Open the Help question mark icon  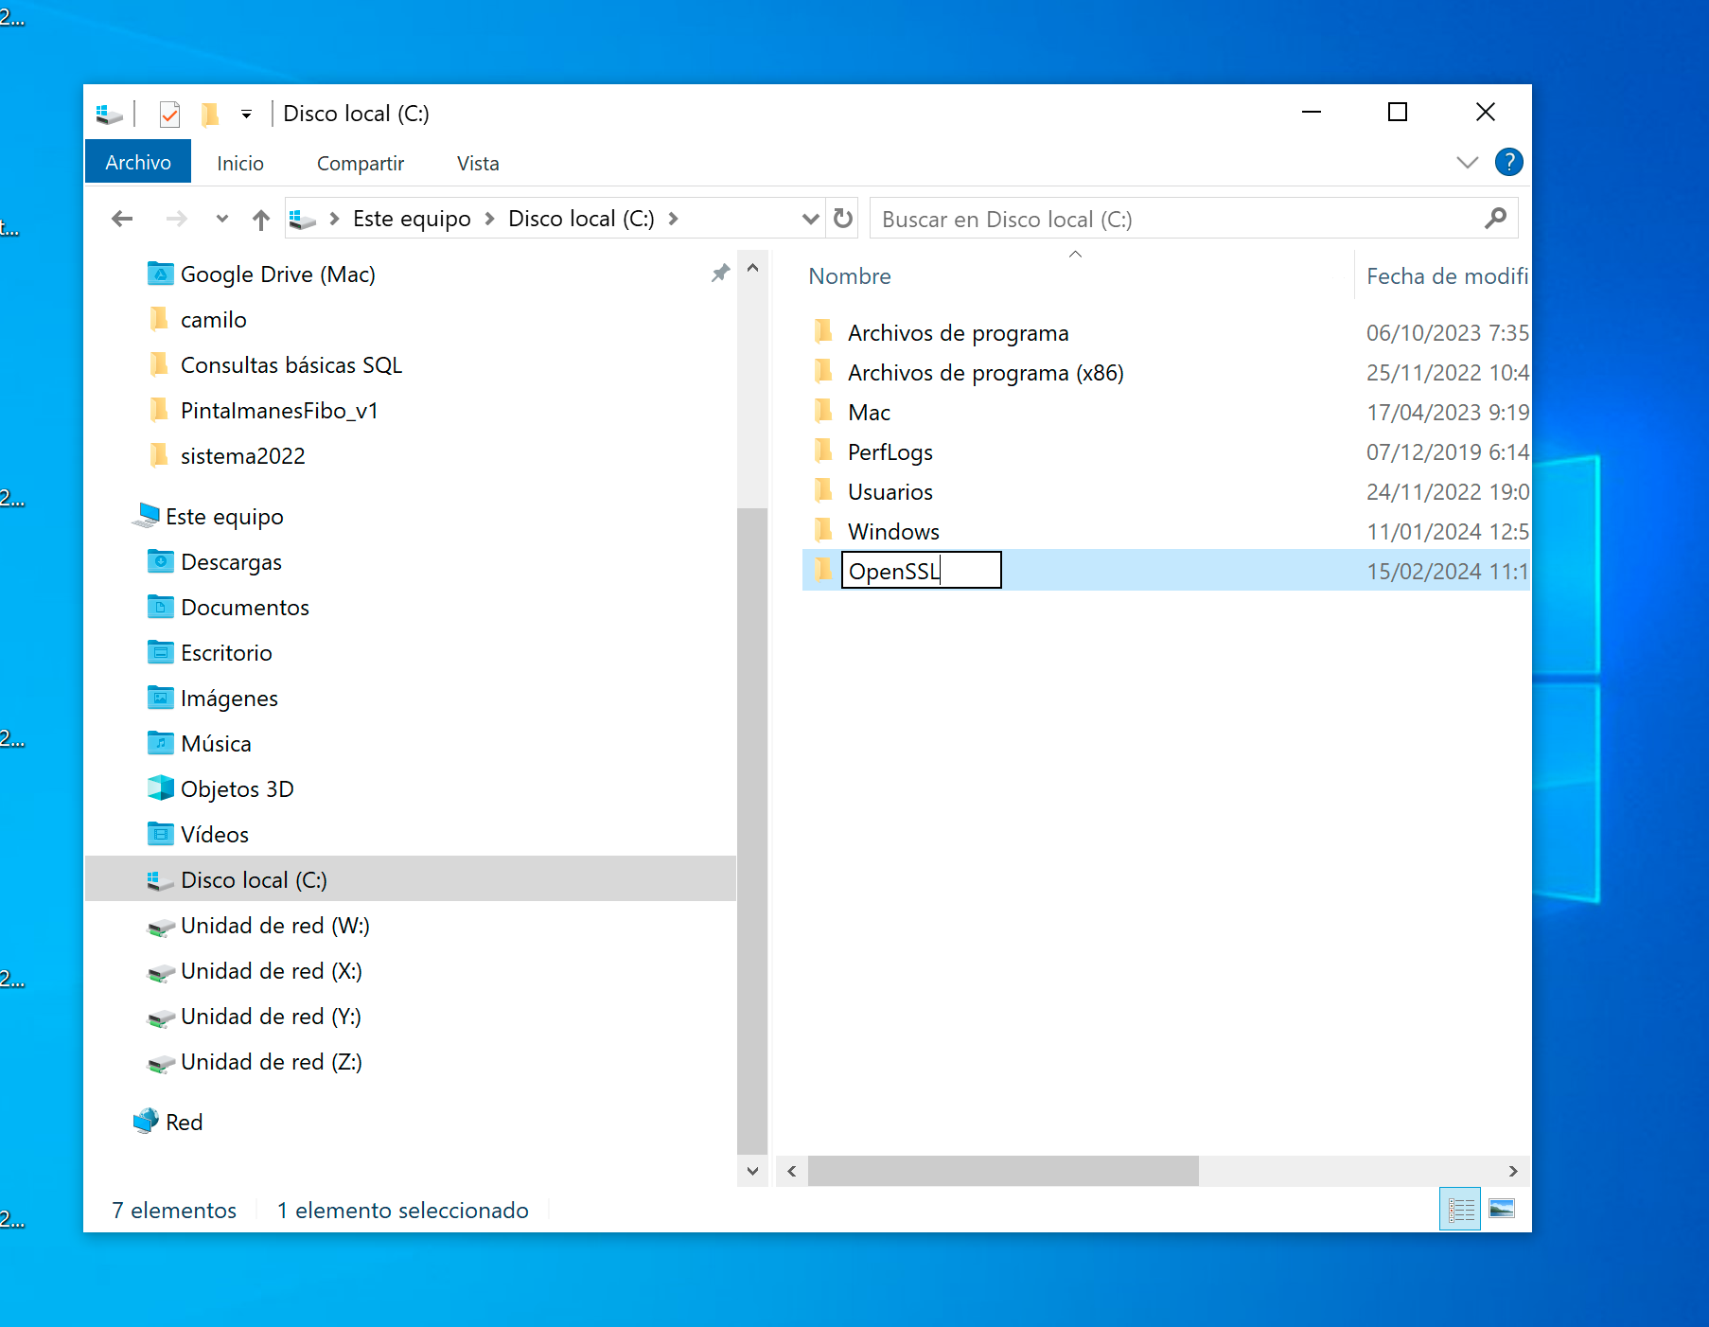[1508, 163]
